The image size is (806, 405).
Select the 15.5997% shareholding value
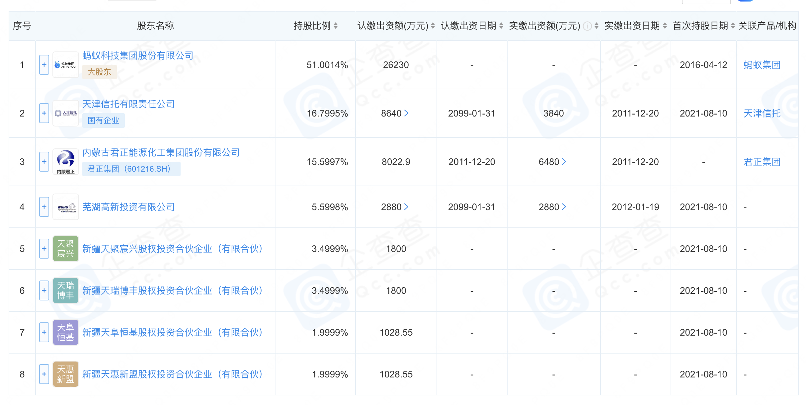point(327,162)
